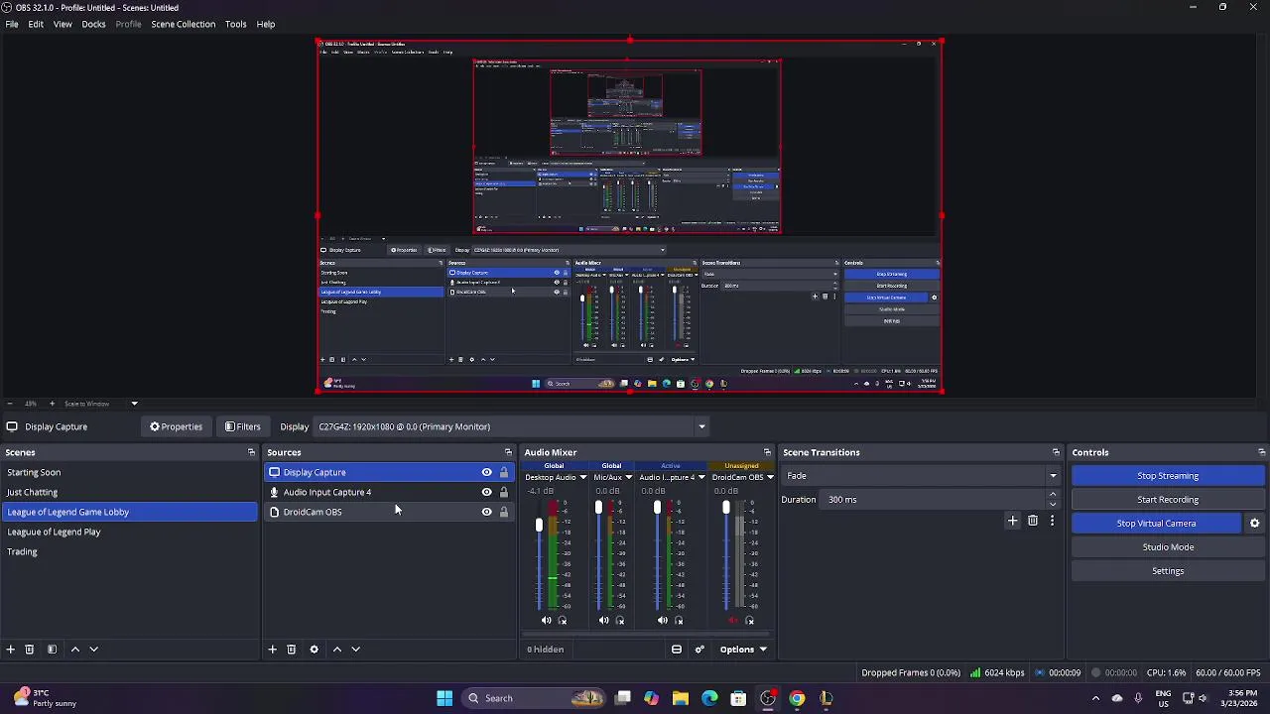Toggle monitoring headphone icon for Mic/Aux
This screenshot has height=714, width=1270.
[620, 621]
